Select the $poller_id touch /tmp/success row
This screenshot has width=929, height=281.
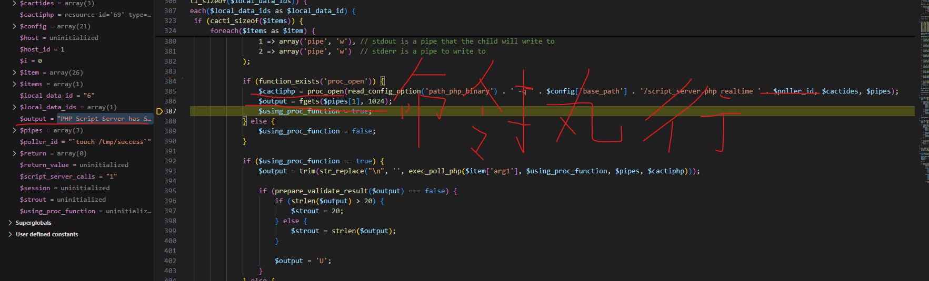click(77, 142)
